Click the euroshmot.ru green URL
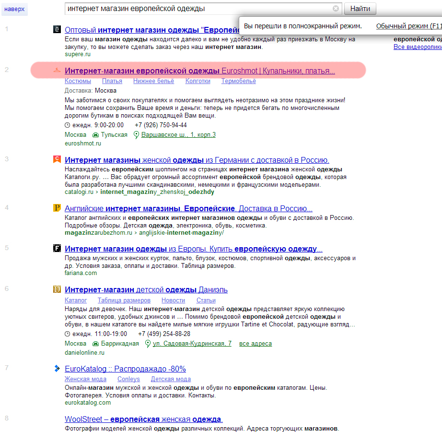Image resolution: width=442 pixels, height=432 pixels. point(83,144)
